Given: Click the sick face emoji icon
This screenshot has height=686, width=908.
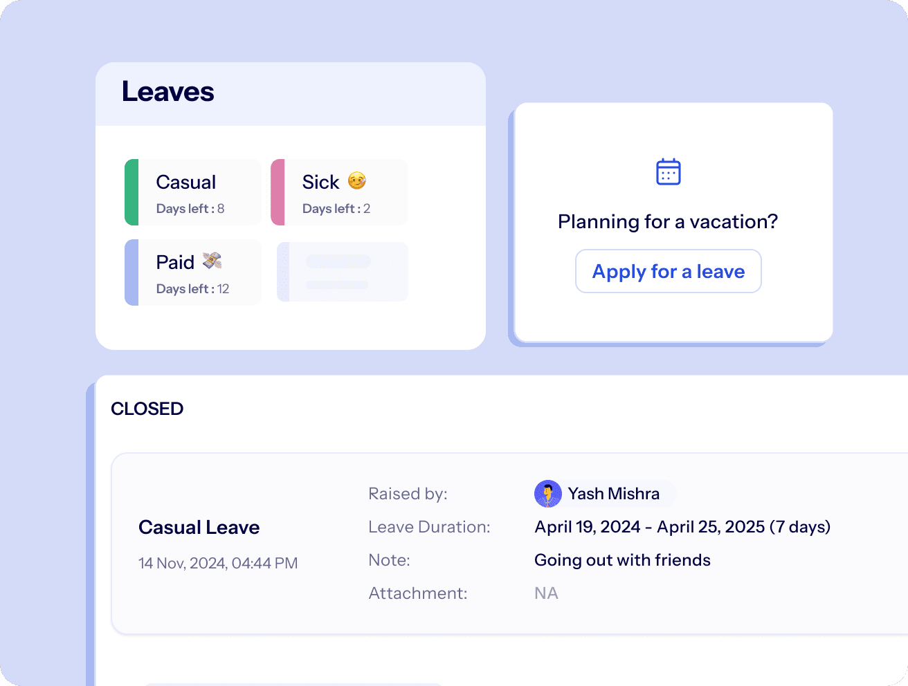Looking at the screenshot, I should click(357, 181).
